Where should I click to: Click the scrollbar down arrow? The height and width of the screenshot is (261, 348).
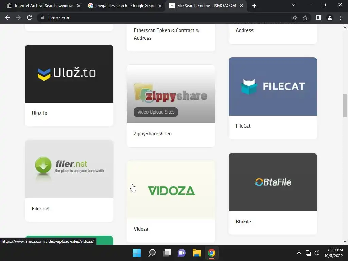pos(345,242)
